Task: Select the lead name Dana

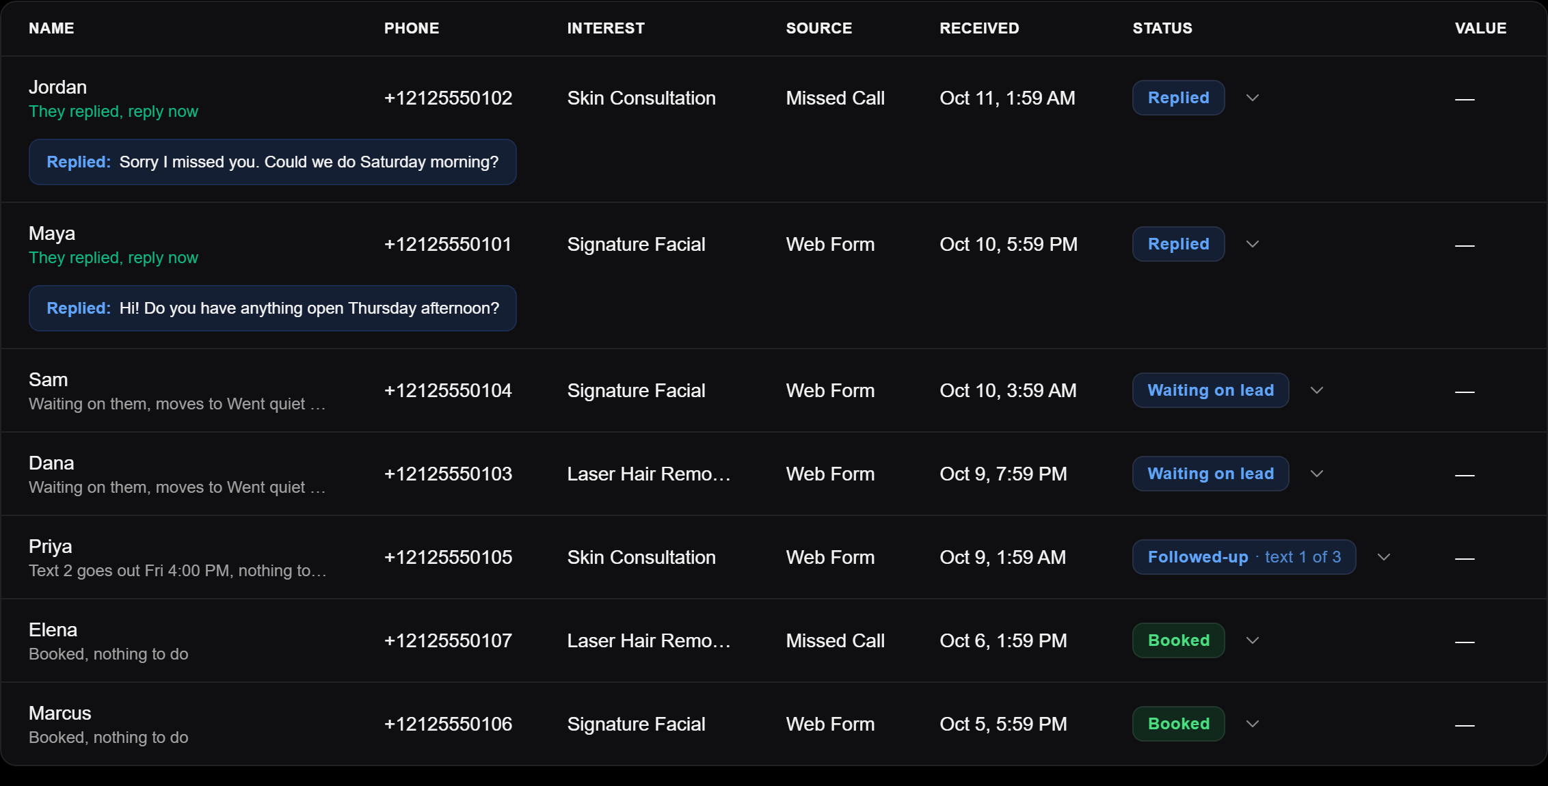Action: [x=51, y=463]
